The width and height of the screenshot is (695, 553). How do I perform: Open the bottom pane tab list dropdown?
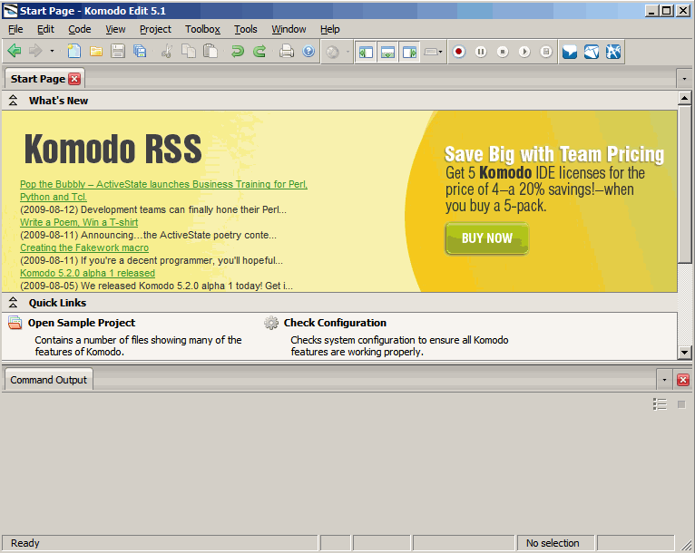[x=664, y=380]
